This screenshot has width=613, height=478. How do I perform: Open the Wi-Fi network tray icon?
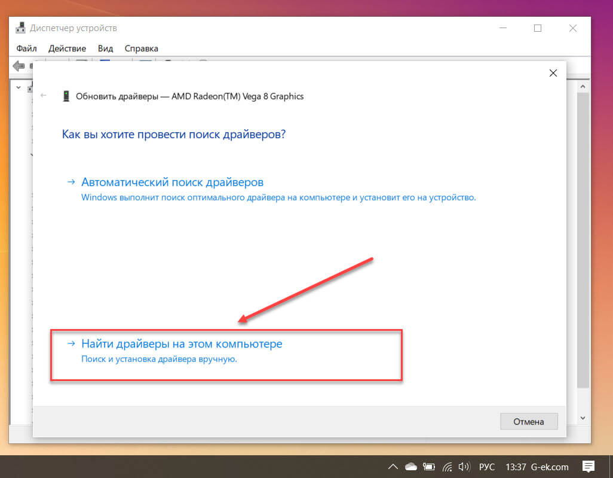[447, 467]
